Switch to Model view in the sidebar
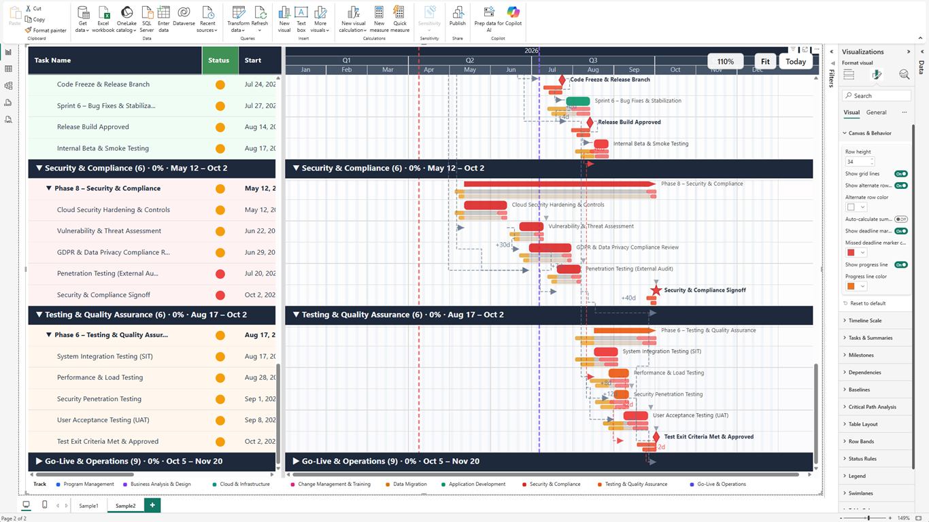 pos(8,85)
